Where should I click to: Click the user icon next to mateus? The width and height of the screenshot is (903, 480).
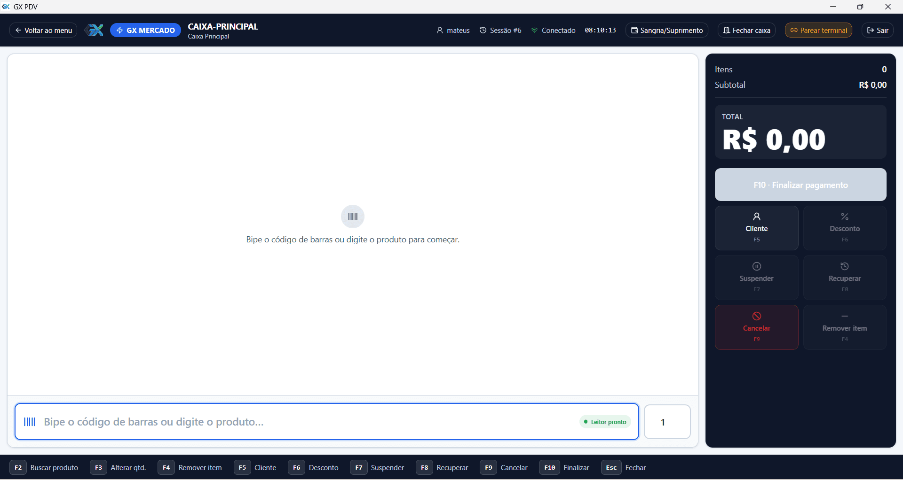coord(440,30)
